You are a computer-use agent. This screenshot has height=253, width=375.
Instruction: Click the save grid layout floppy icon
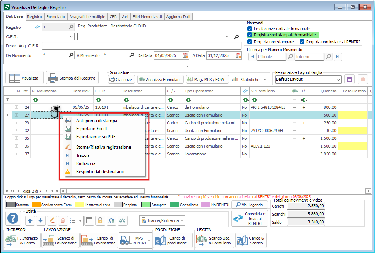pyautogui.click(x=349, y=79)
